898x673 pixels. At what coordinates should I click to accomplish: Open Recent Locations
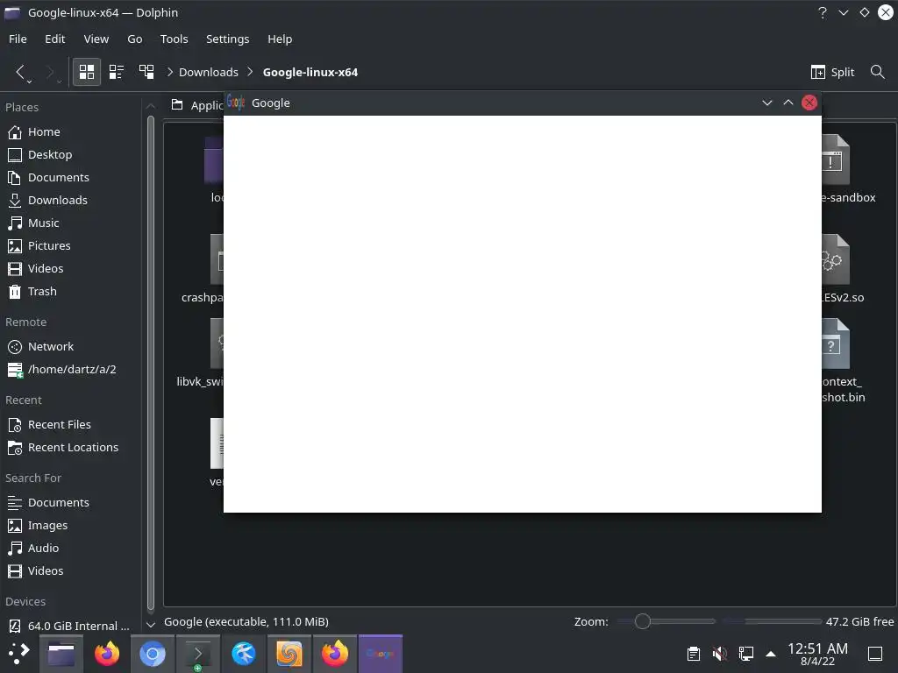click(x=72, y=448)
